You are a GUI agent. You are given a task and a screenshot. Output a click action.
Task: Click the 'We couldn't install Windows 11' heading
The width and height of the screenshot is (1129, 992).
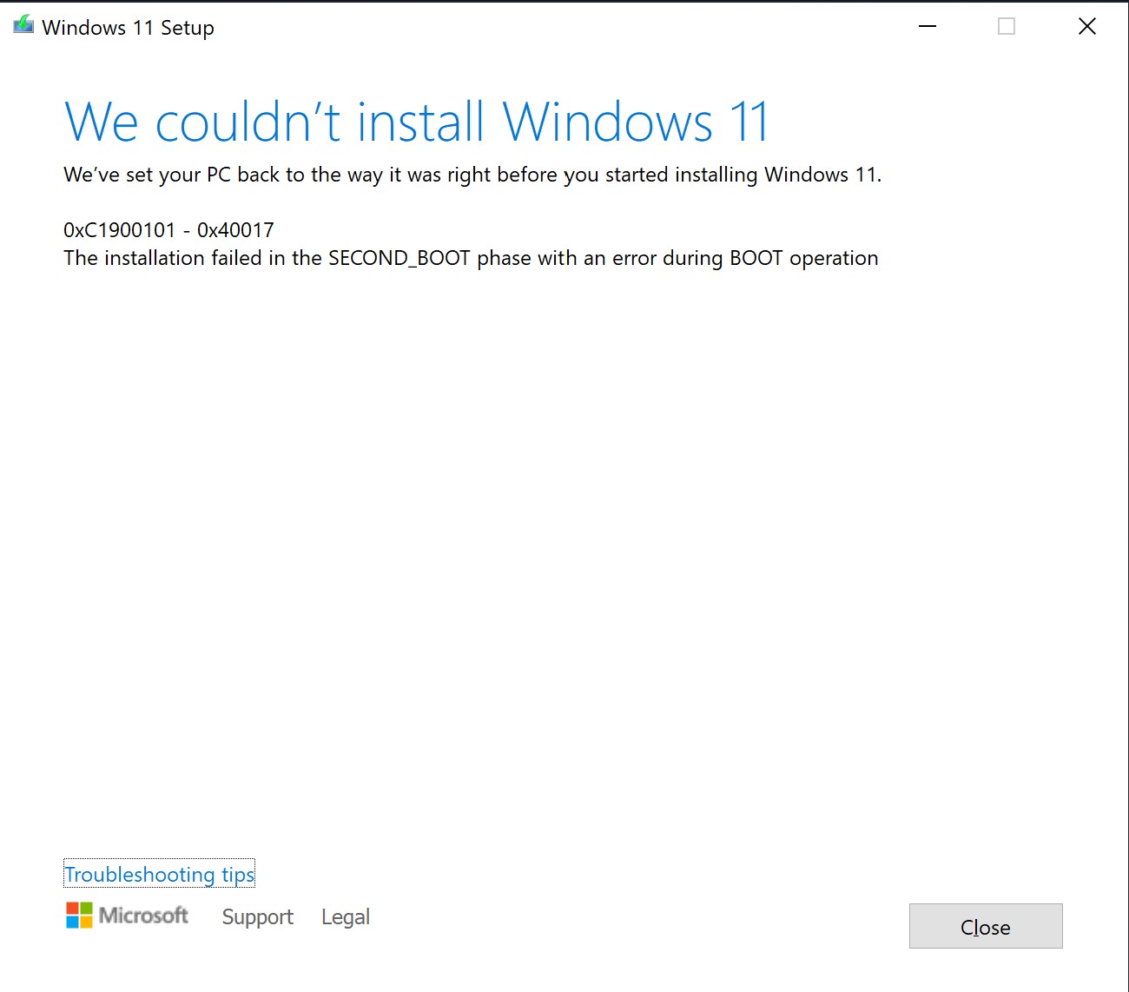(x=417, y=121)
